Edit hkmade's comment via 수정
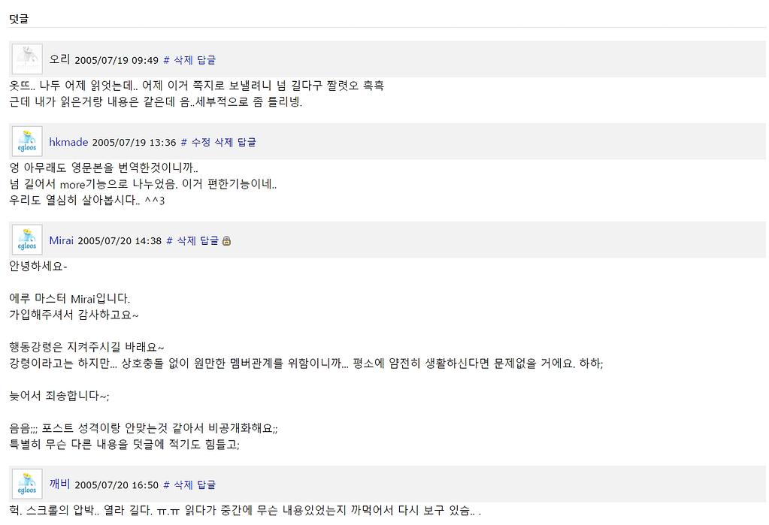 click(x=201, y=142)
